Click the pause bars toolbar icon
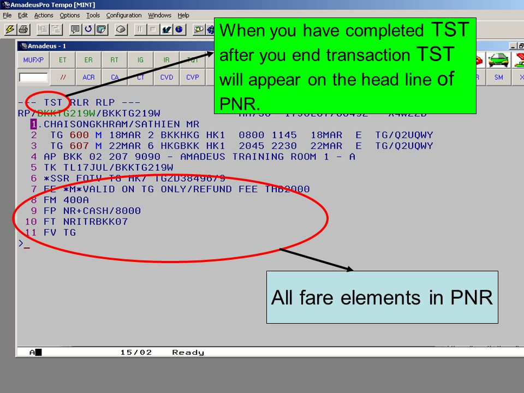 pos(140,29)
